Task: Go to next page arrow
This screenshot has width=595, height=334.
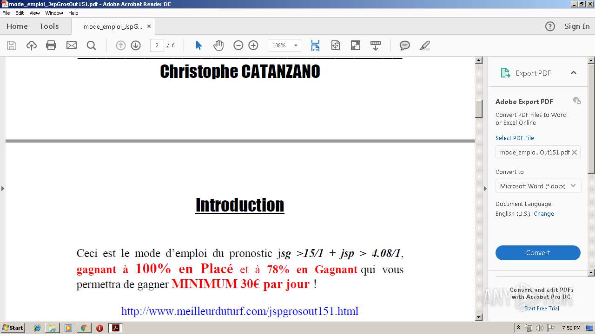Action: (x=136, y=45)
